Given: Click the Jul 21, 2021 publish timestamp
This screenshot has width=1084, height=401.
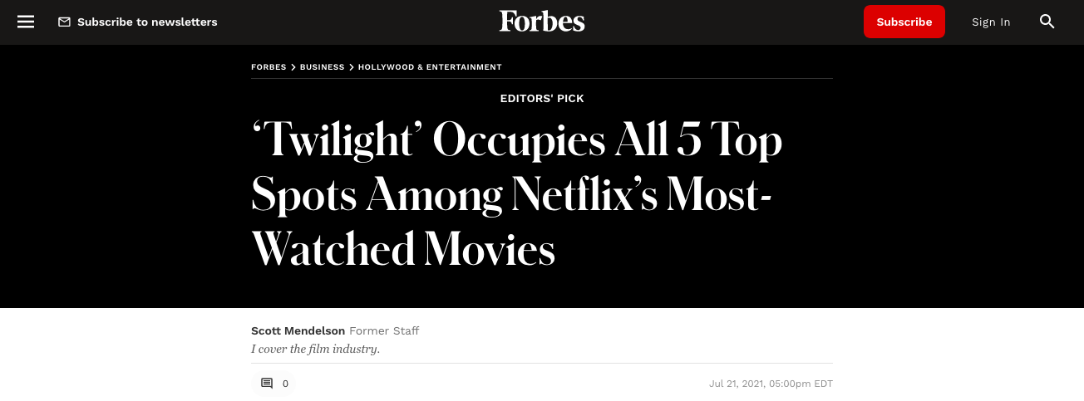Looking at the screenshot, I should tap(771, 384).
